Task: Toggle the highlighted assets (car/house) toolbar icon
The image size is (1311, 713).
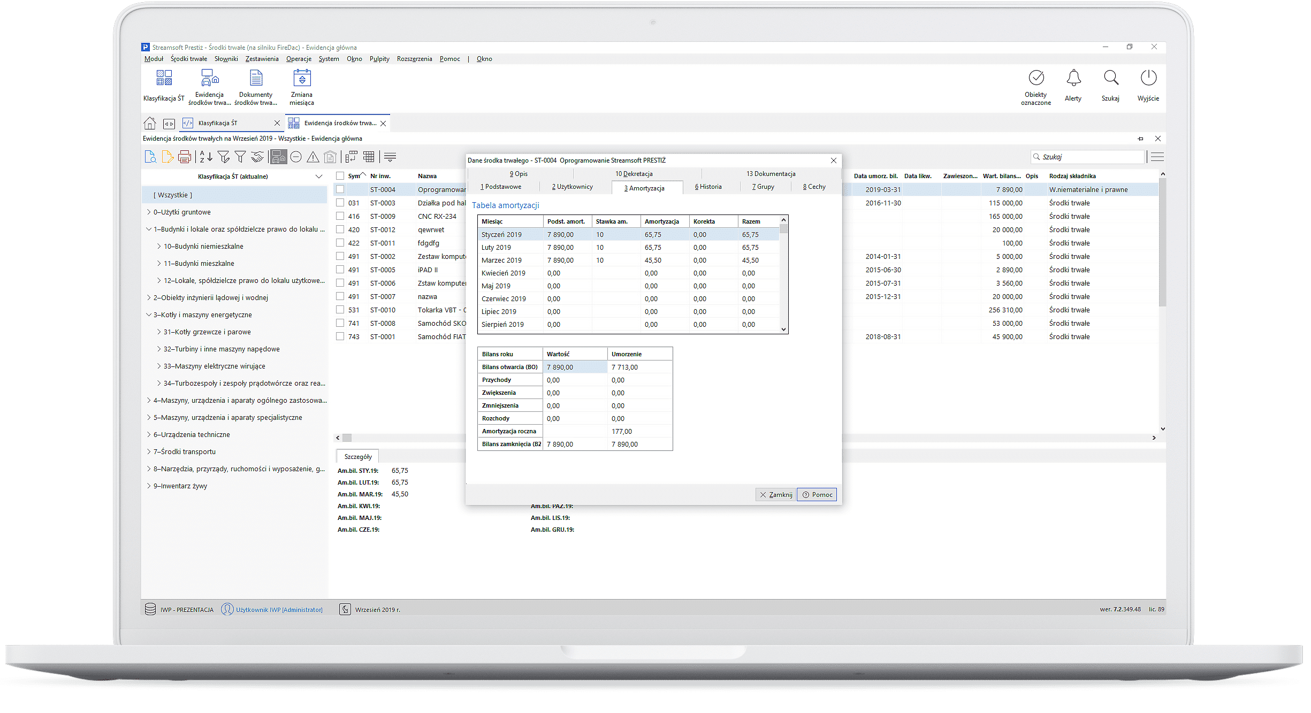Action: pyautogui.click(x=279, y=157)
